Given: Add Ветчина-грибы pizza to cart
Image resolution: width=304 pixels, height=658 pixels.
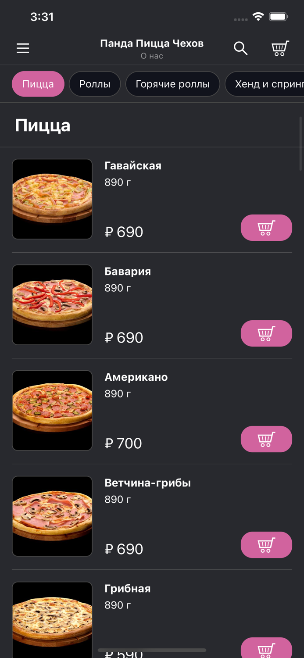Looking at the screenshot, I should pyautogui.click(x=266, y=545).
